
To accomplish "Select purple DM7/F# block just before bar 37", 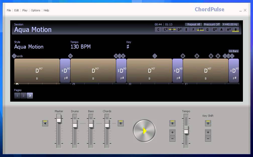I will tap(177, 70).
